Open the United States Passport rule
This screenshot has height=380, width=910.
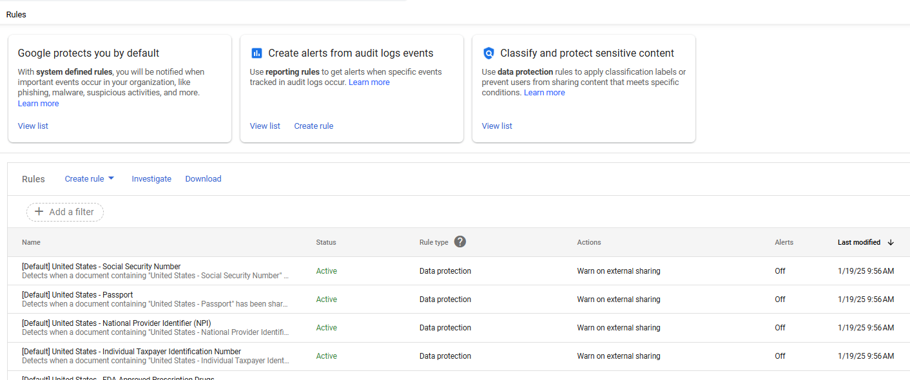(77, 295)
